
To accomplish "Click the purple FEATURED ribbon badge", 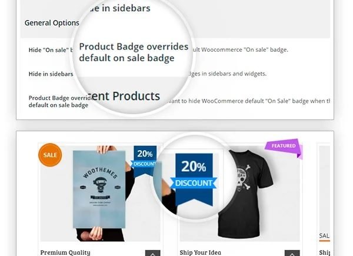I will 284,148.
